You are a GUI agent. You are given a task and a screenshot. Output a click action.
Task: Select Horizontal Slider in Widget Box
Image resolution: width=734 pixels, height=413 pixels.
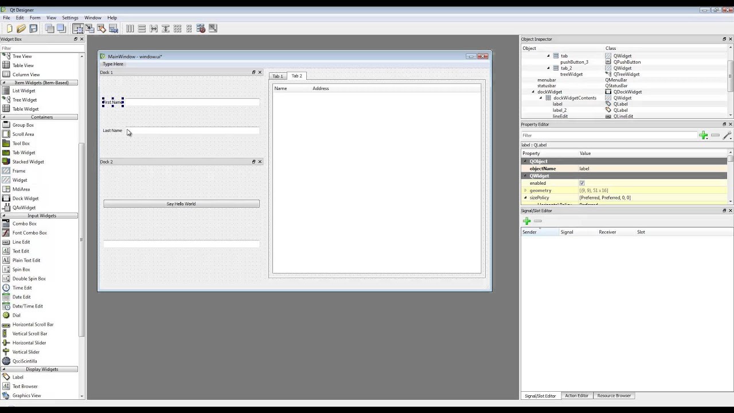[29, 343]
